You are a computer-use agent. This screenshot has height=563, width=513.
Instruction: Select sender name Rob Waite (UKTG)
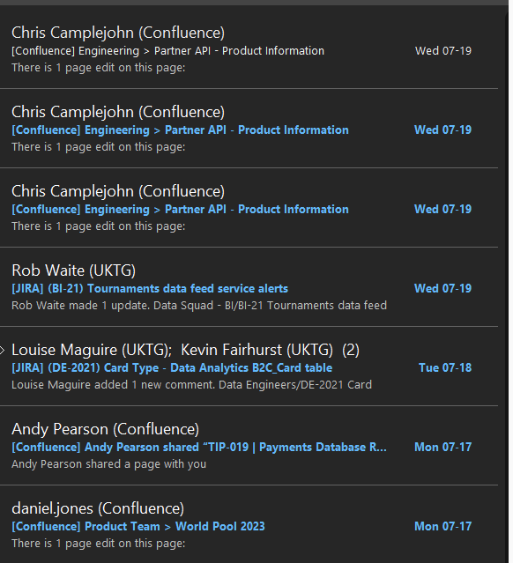[74, 270]
